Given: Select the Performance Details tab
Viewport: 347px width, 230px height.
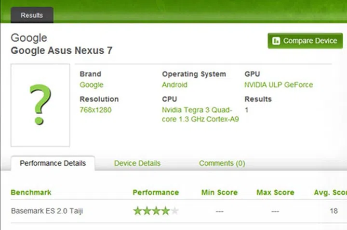Looking at the screenshot, I should [x=53, y=163].
